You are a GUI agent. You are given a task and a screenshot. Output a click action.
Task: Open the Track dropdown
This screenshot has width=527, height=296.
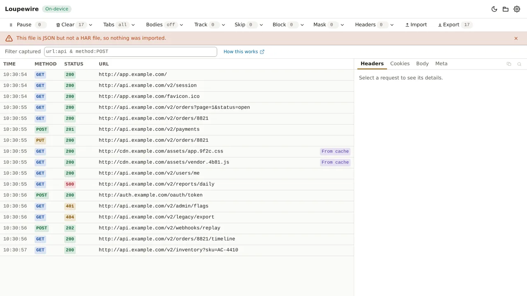pyautogui.click(x=210, y=25)
